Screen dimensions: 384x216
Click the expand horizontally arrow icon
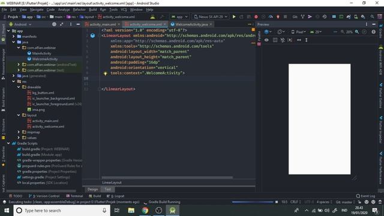coord(299,40)
